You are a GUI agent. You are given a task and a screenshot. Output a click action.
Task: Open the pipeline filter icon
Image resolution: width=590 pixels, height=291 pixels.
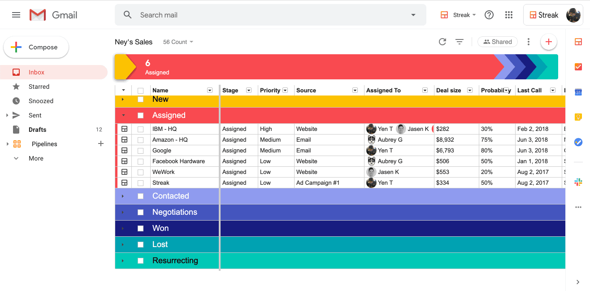point(460,42)
